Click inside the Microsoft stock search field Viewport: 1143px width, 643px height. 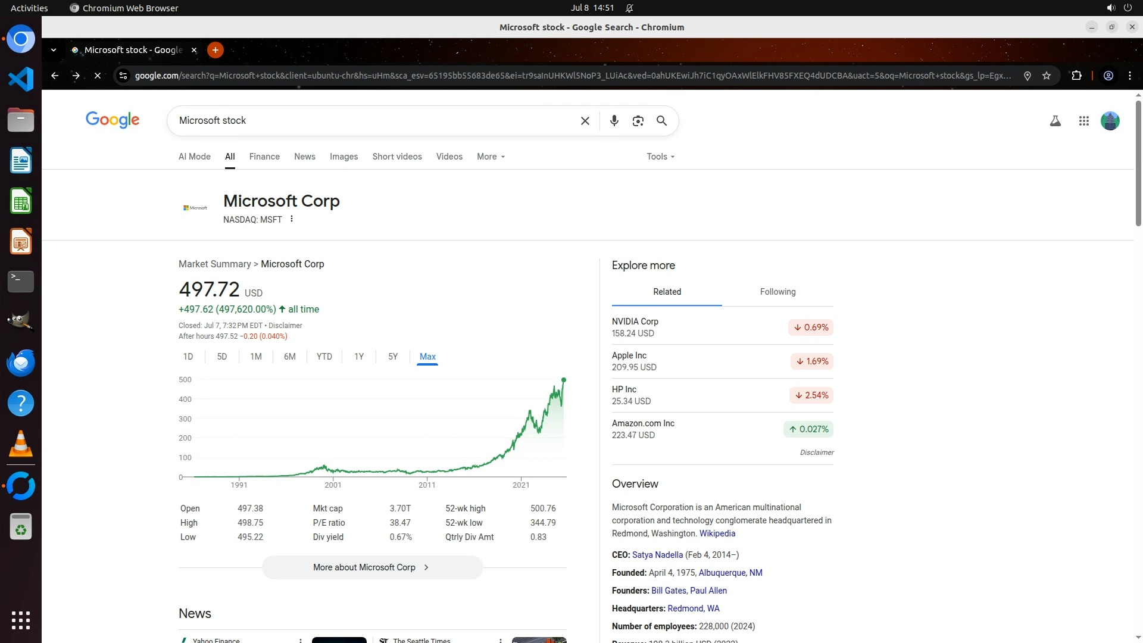369,121
